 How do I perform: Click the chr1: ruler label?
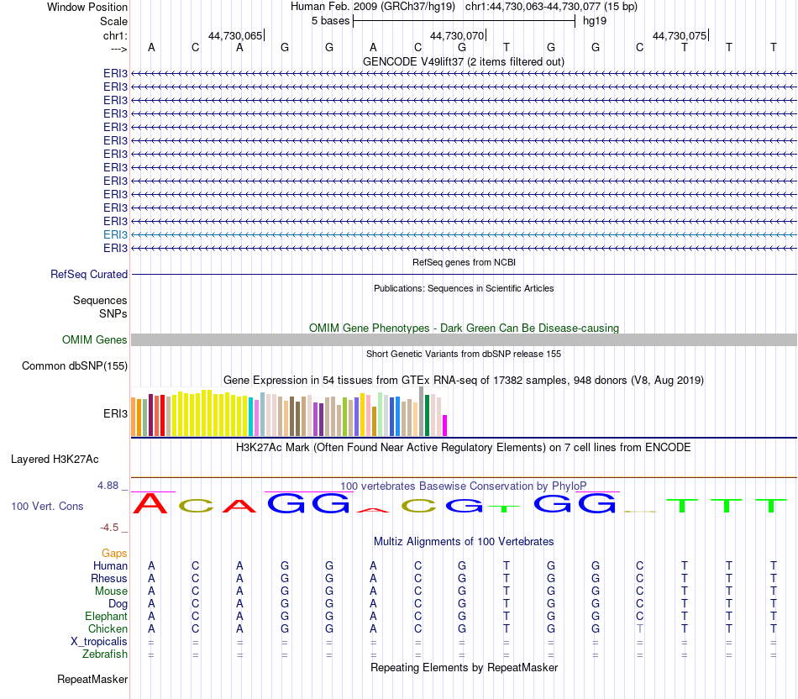pyautogui.click(x=115, y=35)
